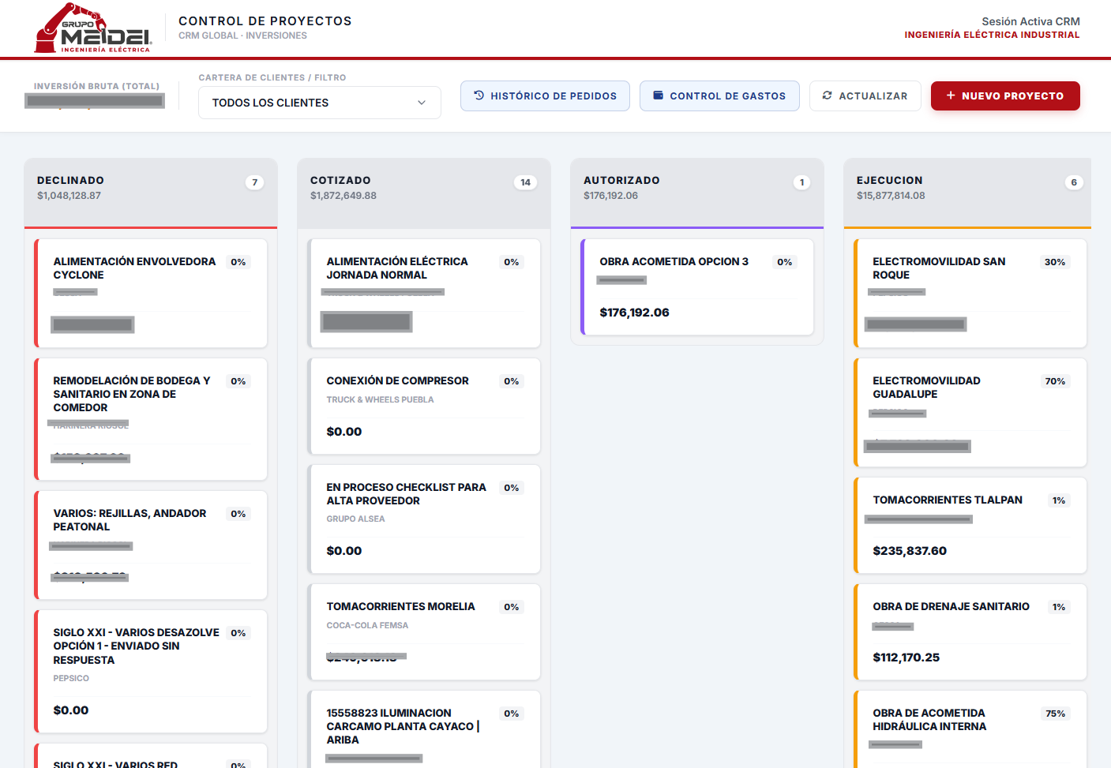Image resolution: width=1111 pixels, height=768 pixels.
Task: Open Histórico de Pedidos
Action: coord(545,96)
